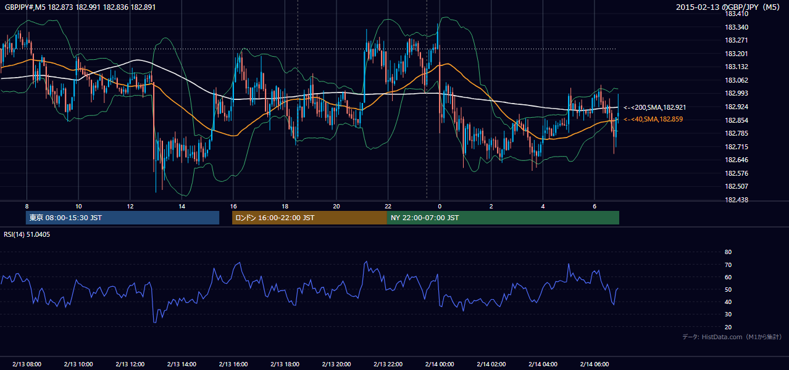The height and width of the screenshot is (370, 789).
Task: Click the hour 4 tick label under the chart
Action: (x=543, y=206)
